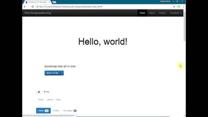Click the Hello, world! heading
The width and height of the screenshot is (208, 117).
coord(103,42)
